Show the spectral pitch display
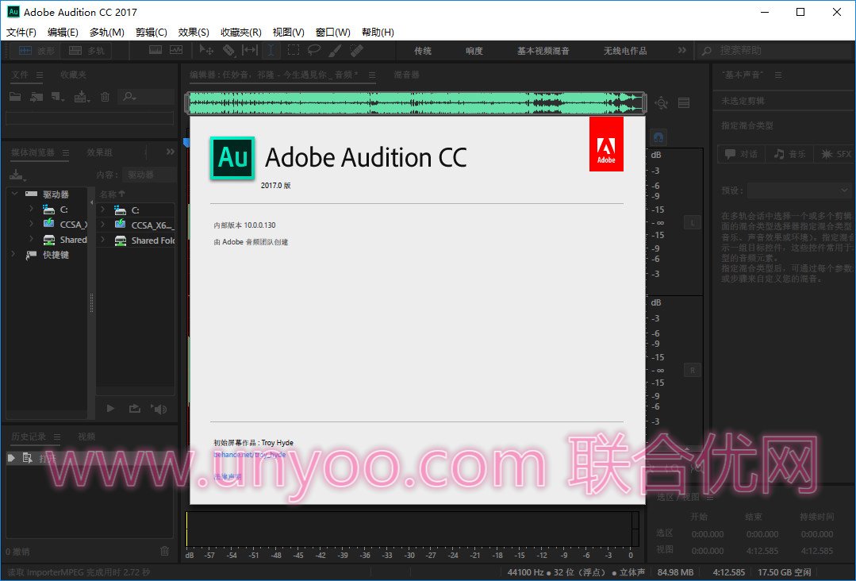856x581 pixels. coord(176,50)
